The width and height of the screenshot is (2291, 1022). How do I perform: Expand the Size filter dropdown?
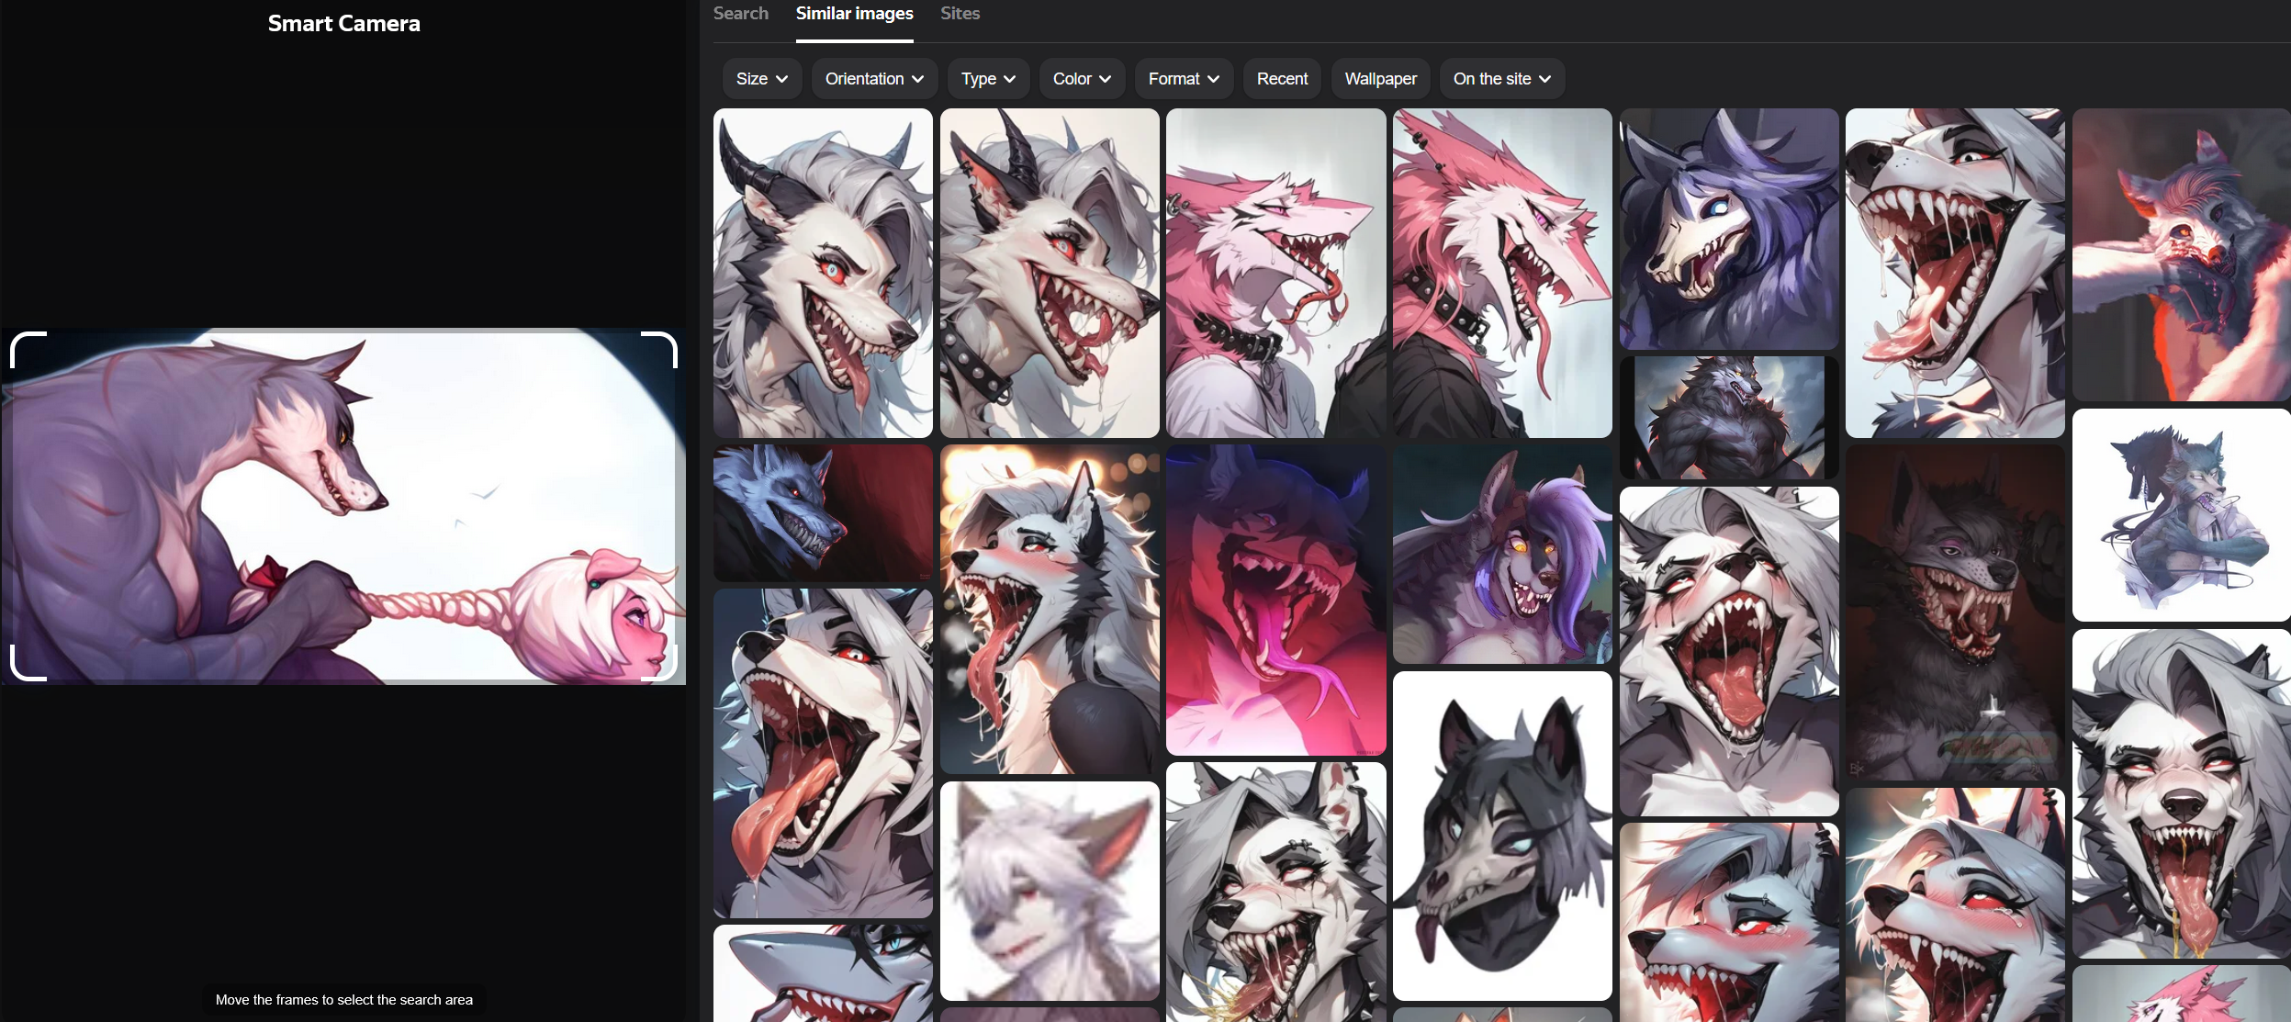pos(762,79)
